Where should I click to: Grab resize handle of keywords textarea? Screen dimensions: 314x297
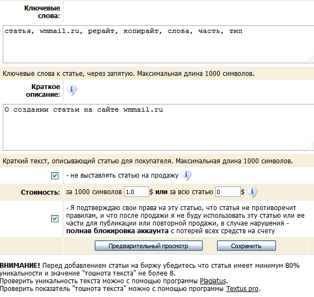(x=310, y=59)
